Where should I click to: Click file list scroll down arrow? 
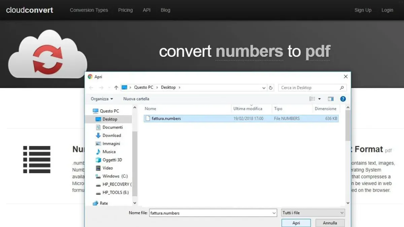click(348, 203)
